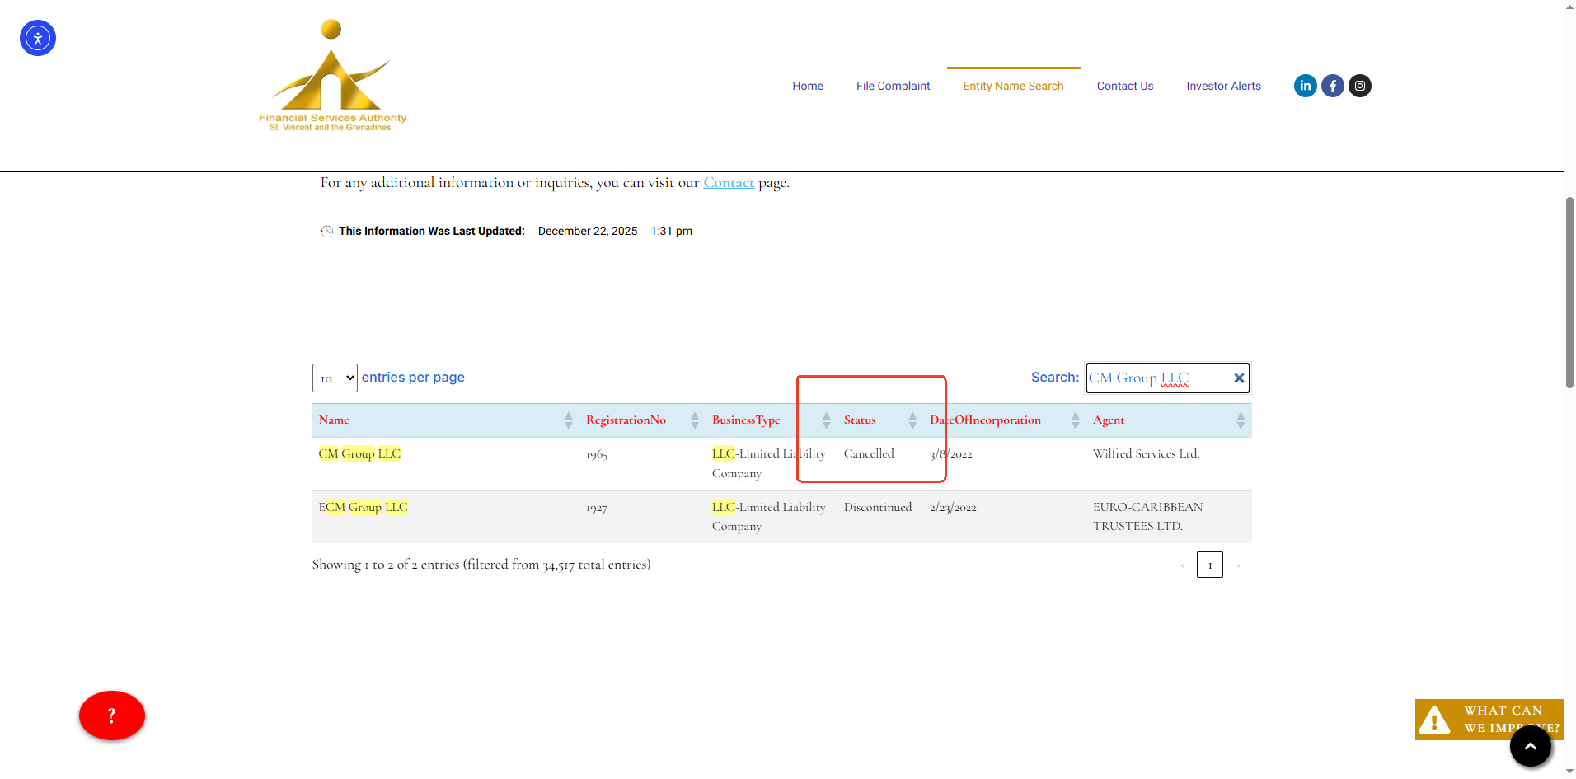
Task: Click the red question mark help button
Action: pyautogui.click(x=112, y=716)
